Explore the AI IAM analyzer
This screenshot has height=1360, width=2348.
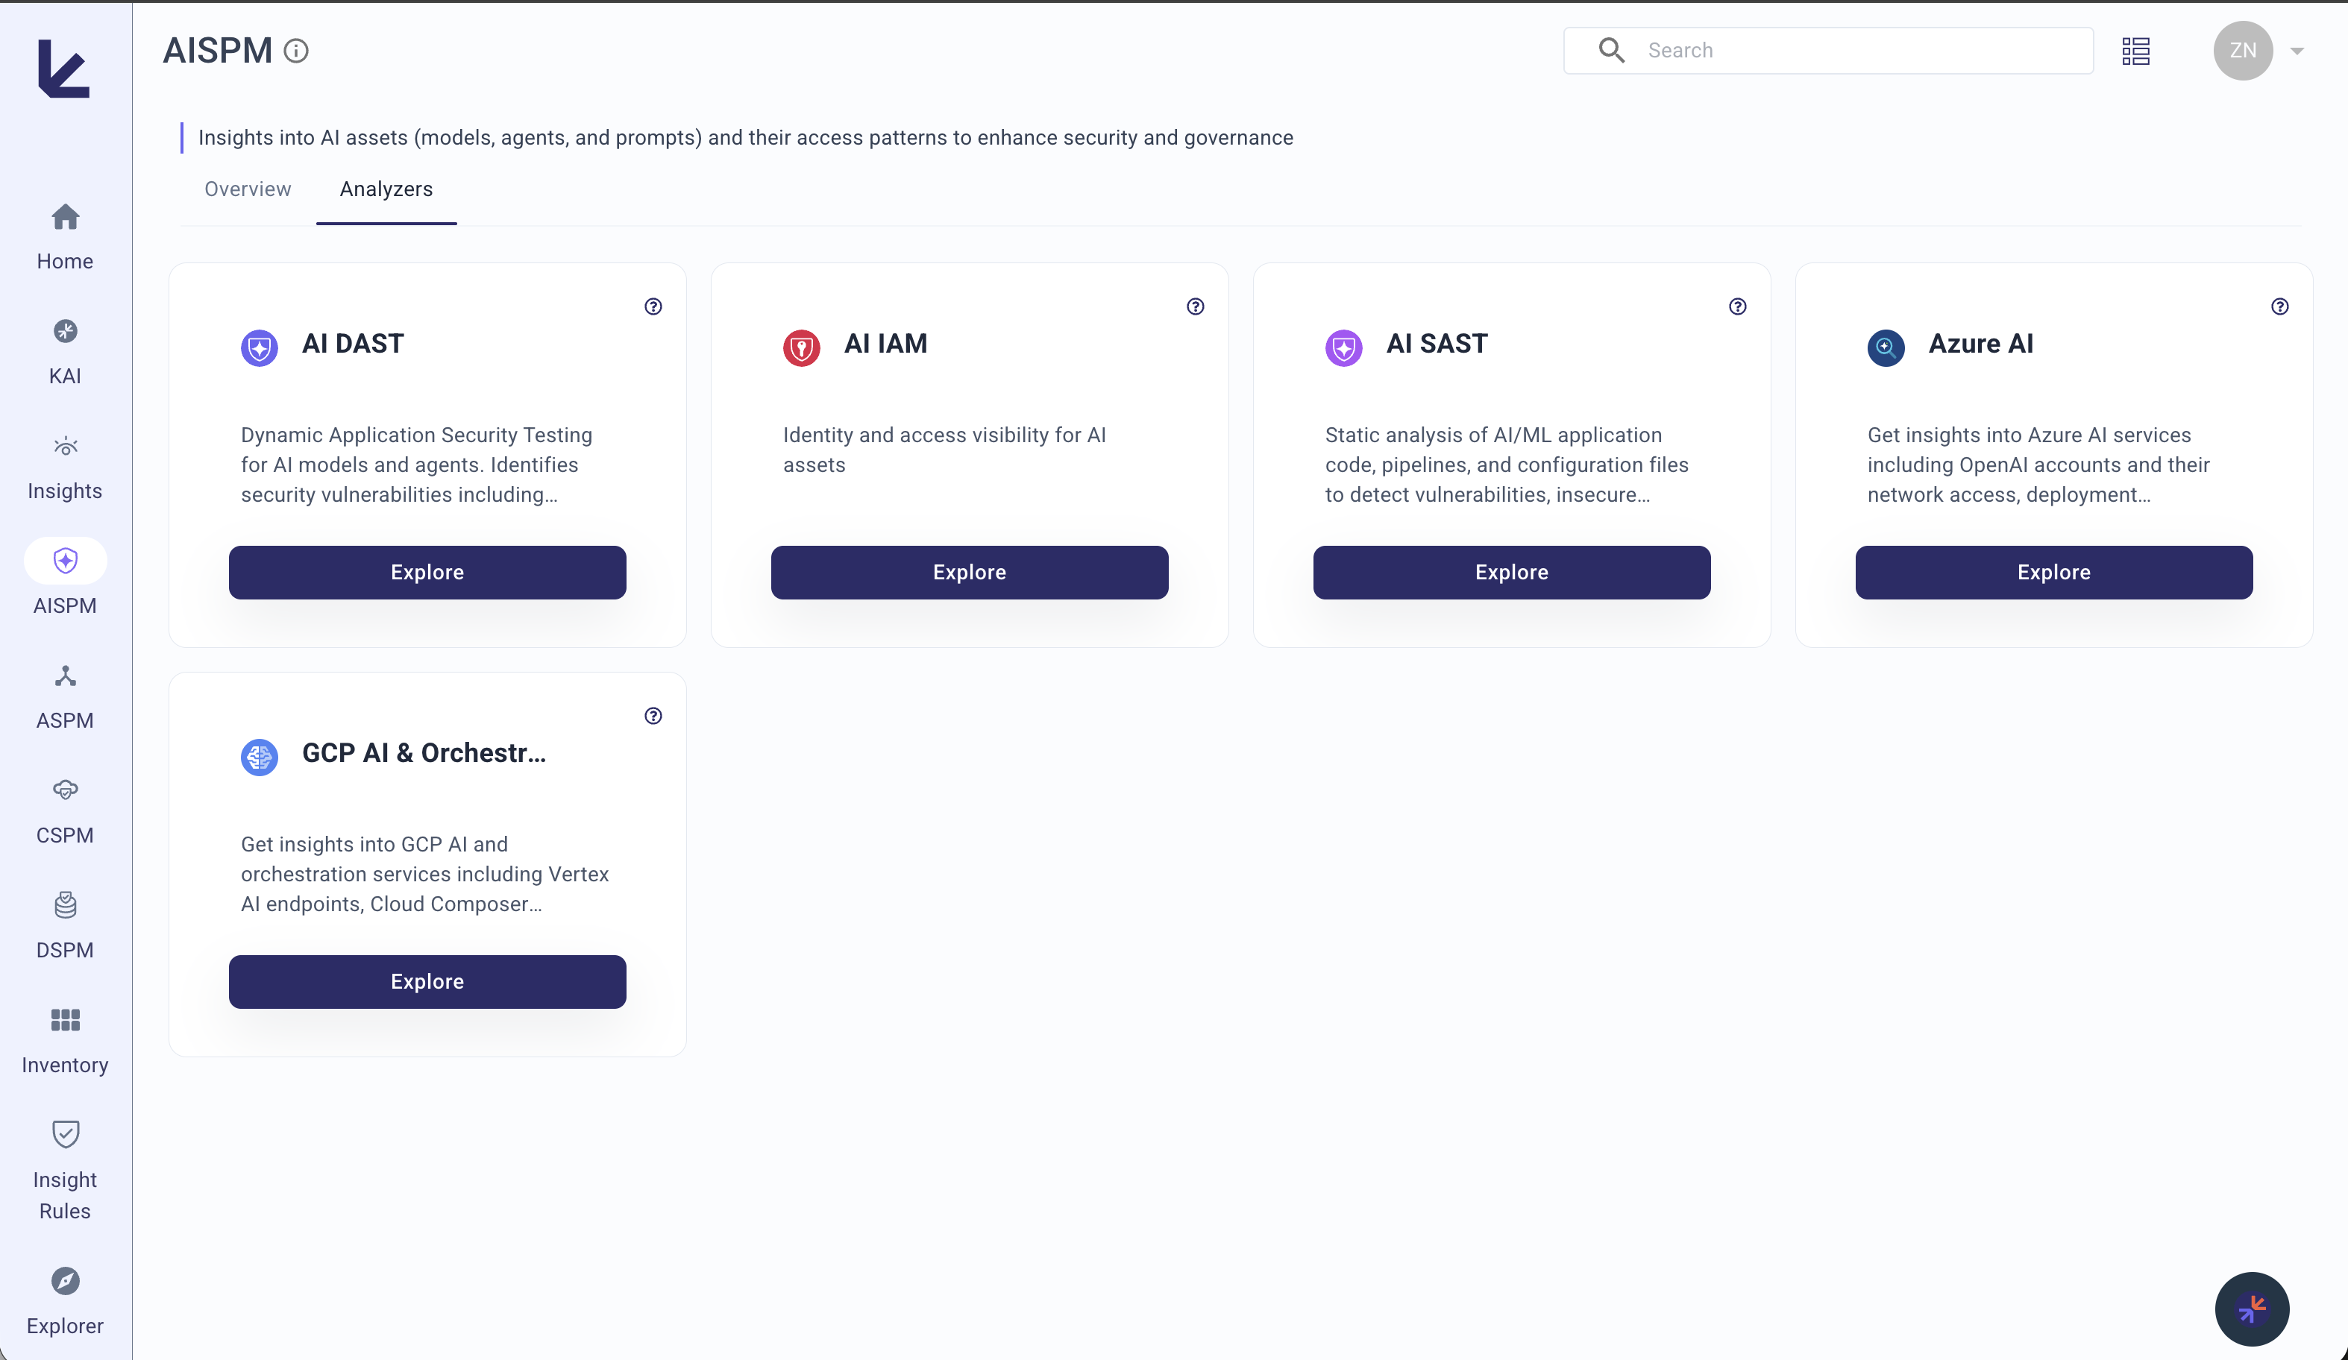[x=969, y=572]
